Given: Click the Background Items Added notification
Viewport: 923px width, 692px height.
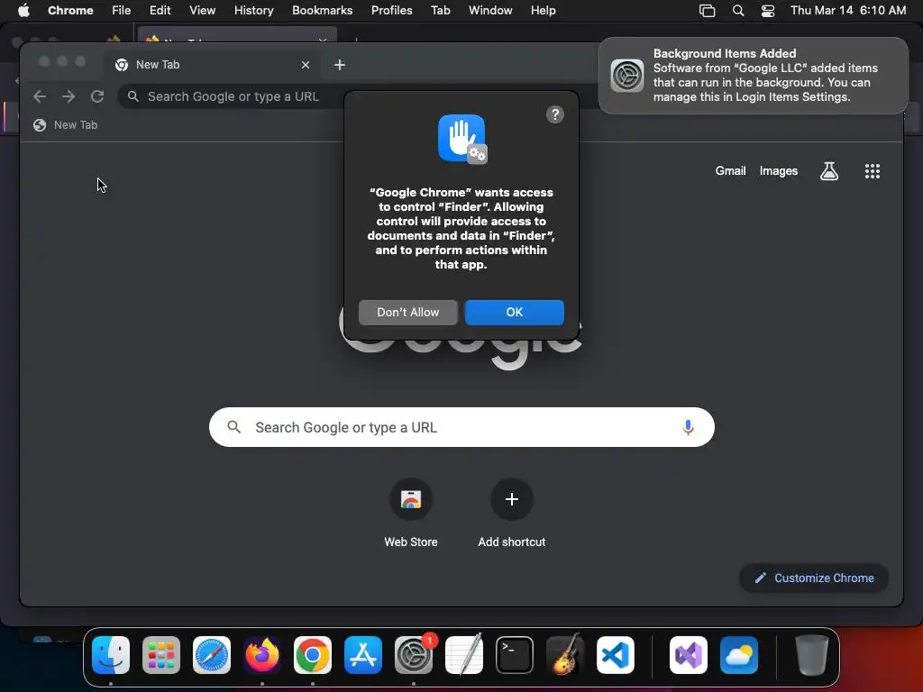Looking at the screenshot, I should (x=753, y=76).
